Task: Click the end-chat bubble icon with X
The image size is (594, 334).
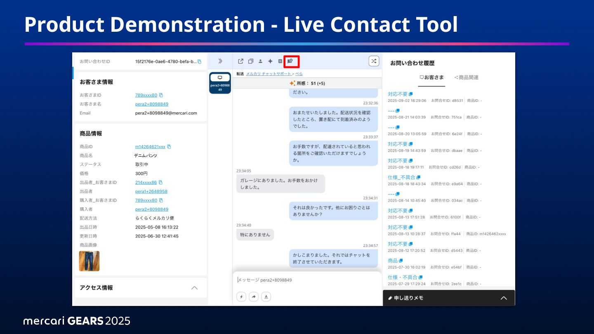Action: (x=290, y=61)
